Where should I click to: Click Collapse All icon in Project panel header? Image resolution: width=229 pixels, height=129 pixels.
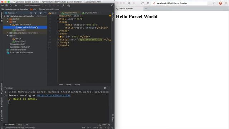(x=35, y=13)
